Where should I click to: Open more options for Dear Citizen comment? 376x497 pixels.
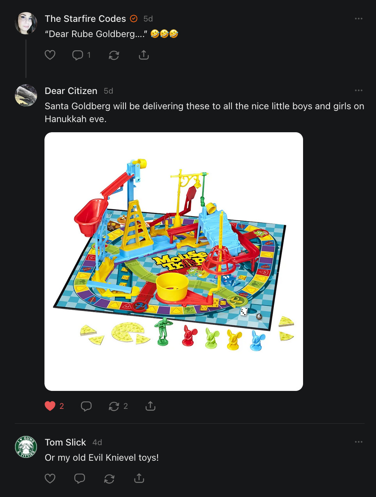(x=358, y=91)
